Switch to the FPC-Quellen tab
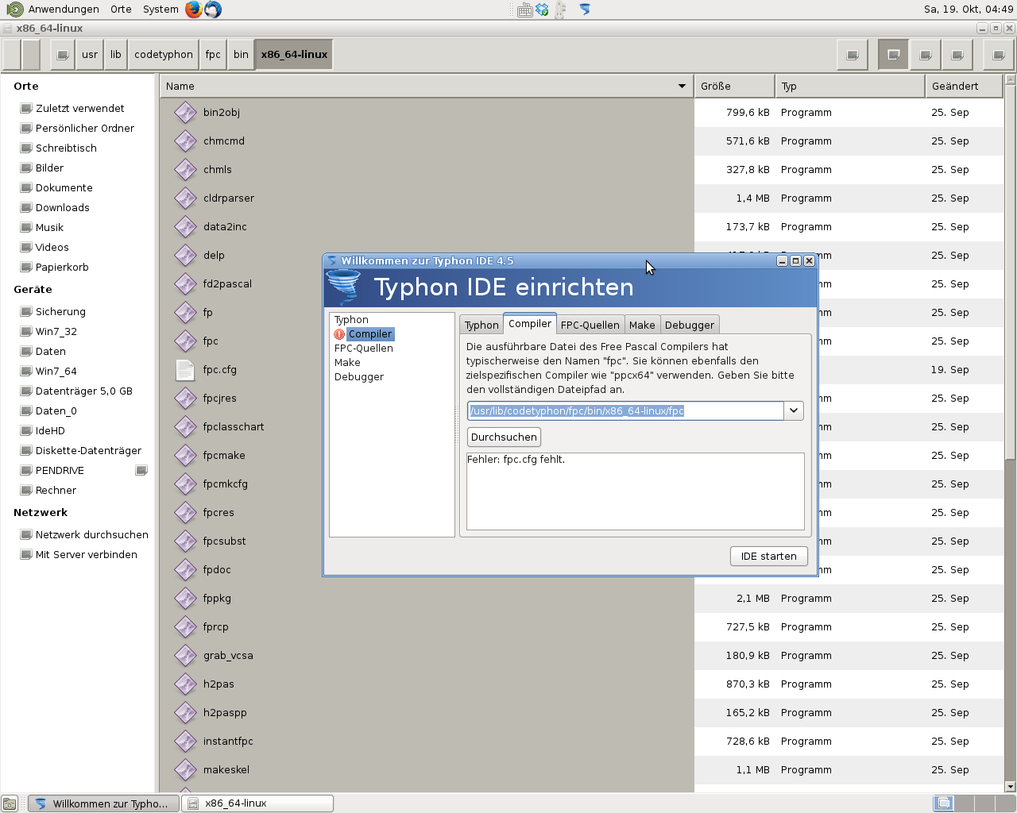 click(590, 325)
